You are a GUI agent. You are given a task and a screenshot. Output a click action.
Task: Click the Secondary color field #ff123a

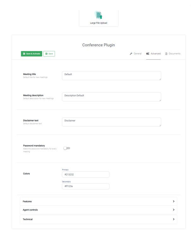[86, 186]
